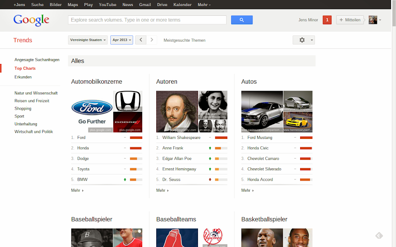Open Shopping category
The width and height of the screenshot is (396, 247).
click(x=23, y=108)
